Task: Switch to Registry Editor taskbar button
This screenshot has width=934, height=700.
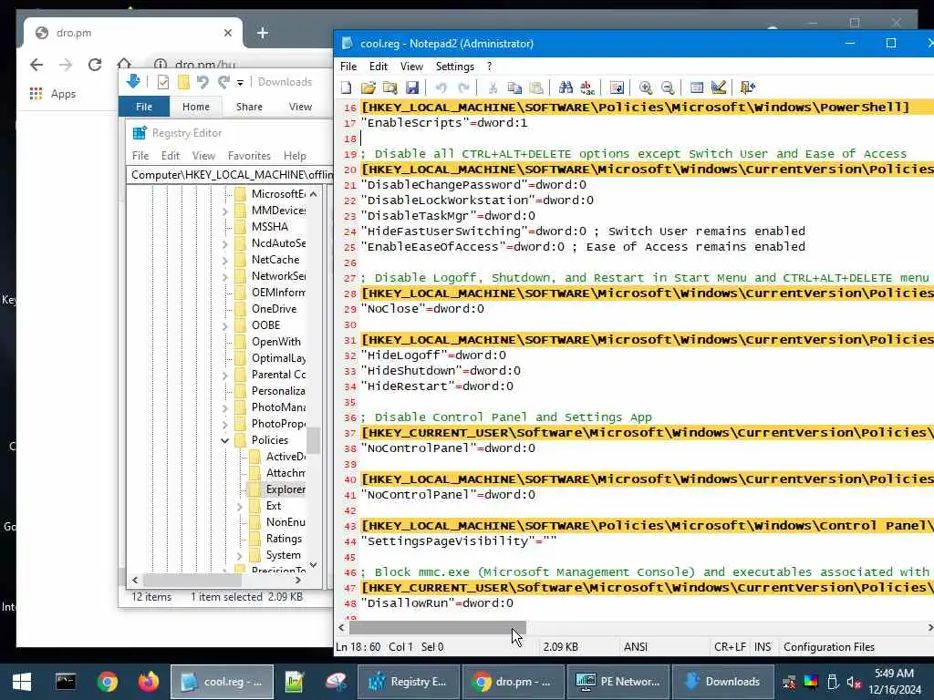Action: click(x=409, y=682)
